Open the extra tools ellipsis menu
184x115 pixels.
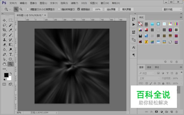(x=4, y=69)
